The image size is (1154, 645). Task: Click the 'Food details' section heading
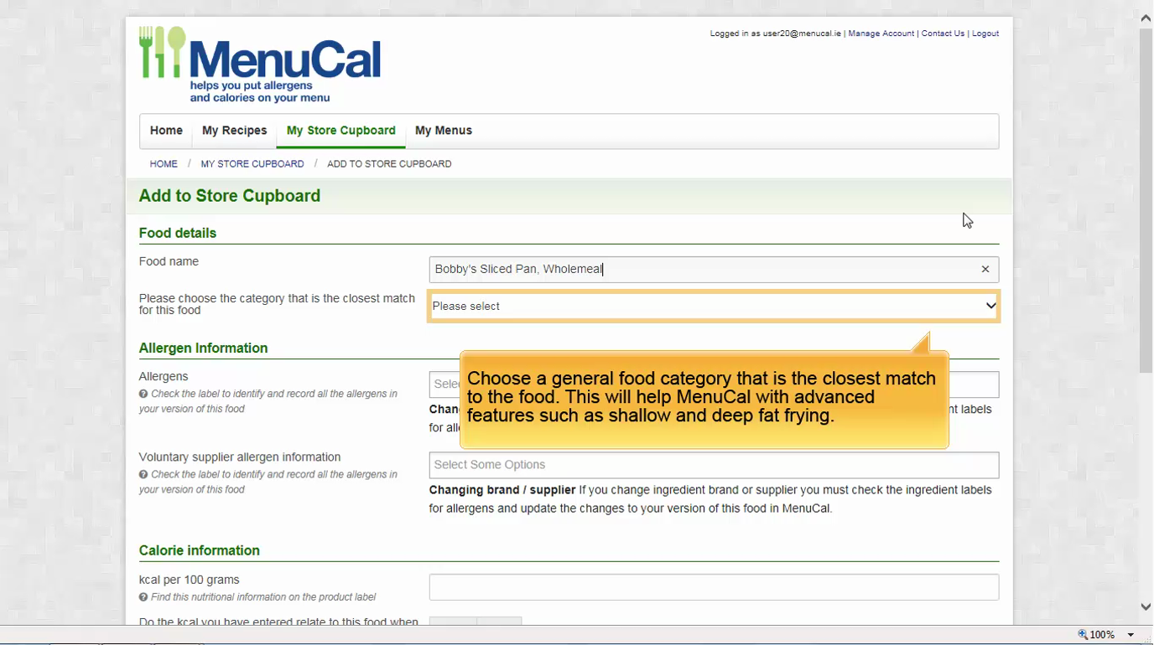178,233
